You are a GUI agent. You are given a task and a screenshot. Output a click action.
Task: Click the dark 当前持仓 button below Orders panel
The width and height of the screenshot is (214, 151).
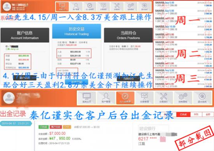pyautogui.click(x=128, y=78)
